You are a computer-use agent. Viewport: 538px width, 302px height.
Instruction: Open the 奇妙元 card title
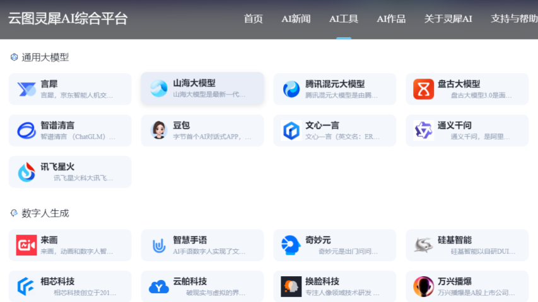318,240
